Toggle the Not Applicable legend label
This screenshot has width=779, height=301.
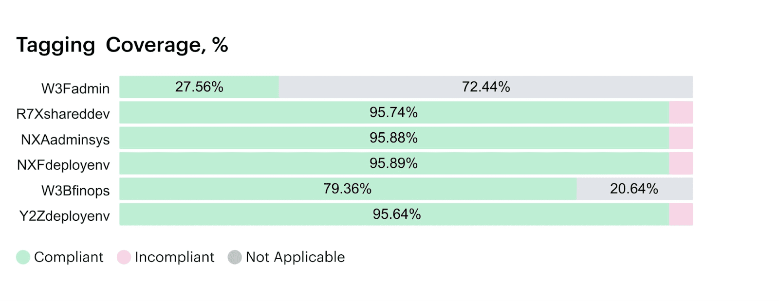point(295,257)
